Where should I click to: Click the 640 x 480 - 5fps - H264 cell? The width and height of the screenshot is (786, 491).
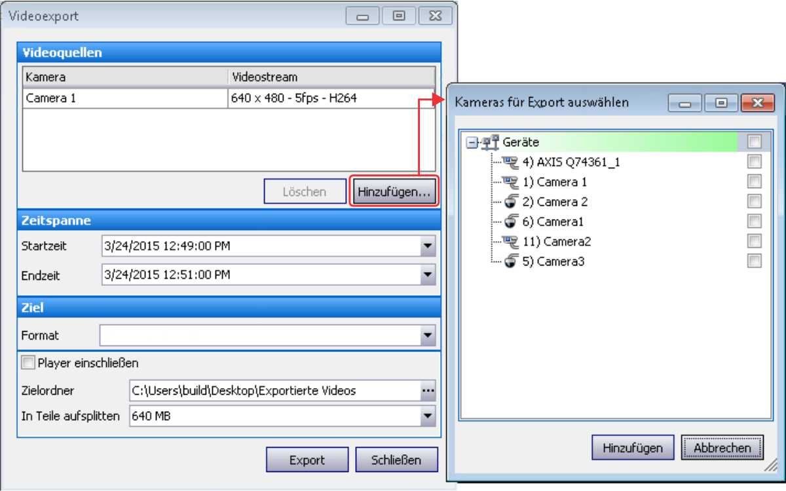[x=331, y=99]
